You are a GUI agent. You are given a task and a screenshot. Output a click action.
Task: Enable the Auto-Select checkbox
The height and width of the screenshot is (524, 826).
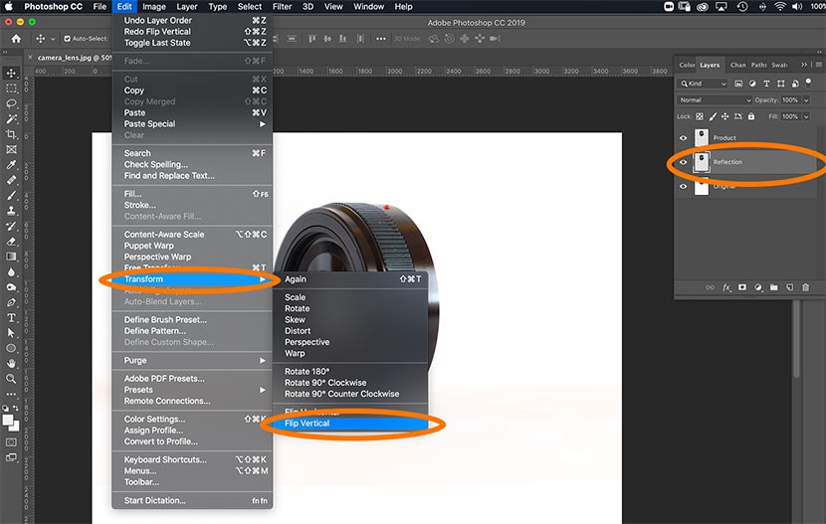tap(66, 39)
